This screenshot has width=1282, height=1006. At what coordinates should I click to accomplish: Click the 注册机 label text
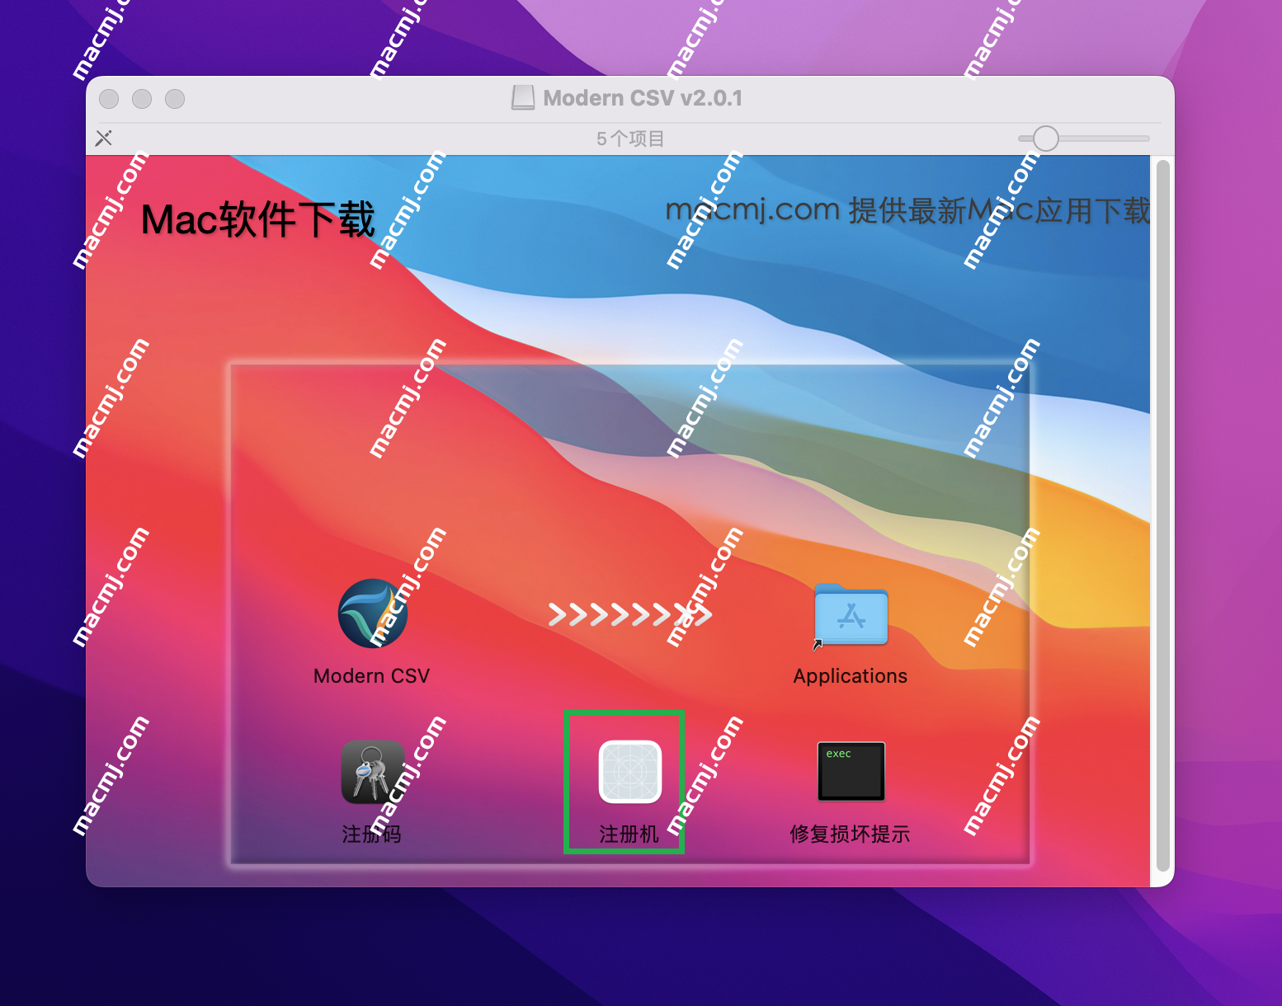click(629, 834)
